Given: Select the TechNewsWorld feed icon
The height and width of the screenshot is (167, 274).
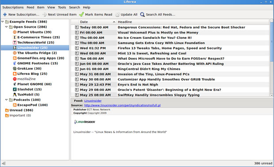Looking at the screenshot, I should (15, 42).
